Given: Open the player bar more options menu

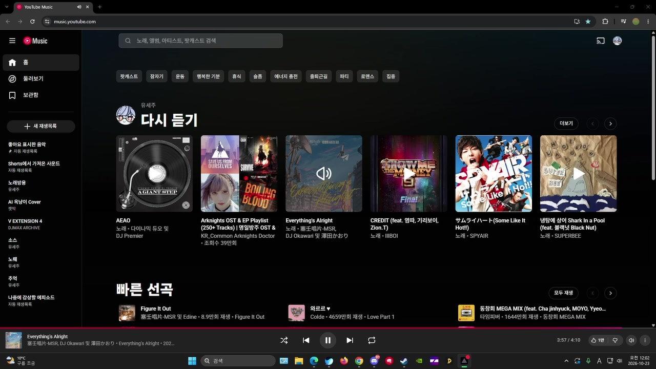Looking at the screenshot, I should click(x=645, y=340).
